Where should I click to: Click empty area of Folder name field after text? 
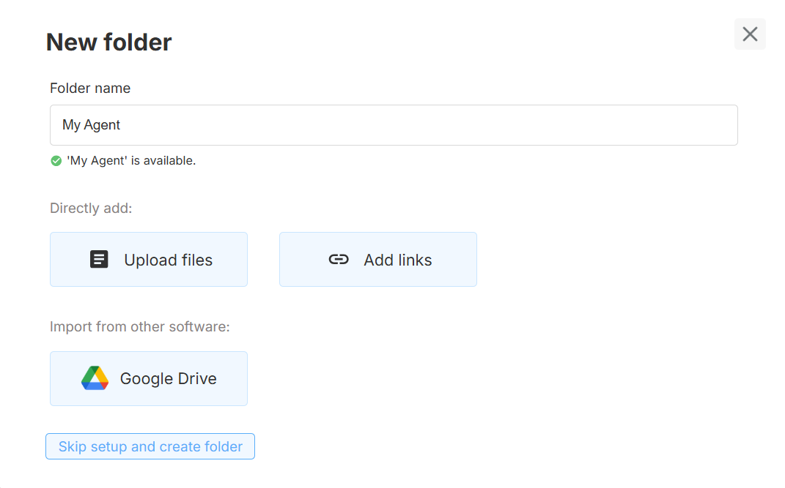[x=440, y=125]
